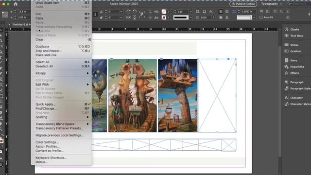This screenshot has height=175, width=311.
Task: Click the stroke color swatch in control bar
Action: click(x=164, y=17)
